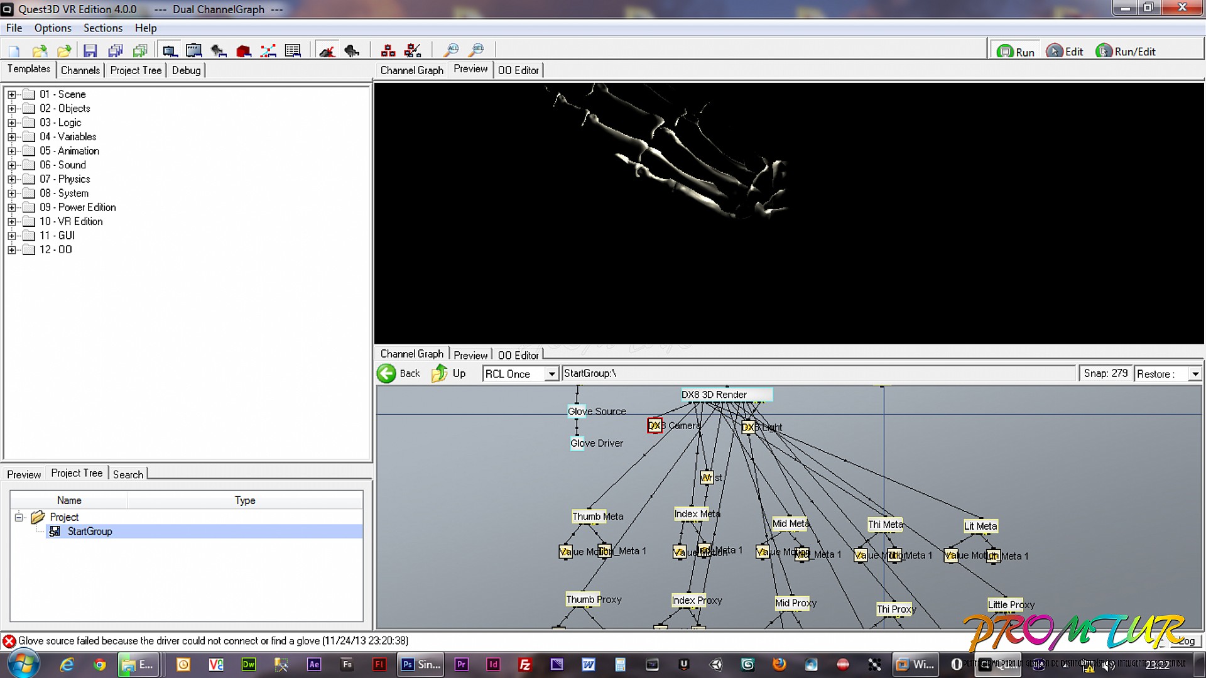Click the red 3D object section icon
The height and width of the screenshot is (678, 1206).
[244, 52]
